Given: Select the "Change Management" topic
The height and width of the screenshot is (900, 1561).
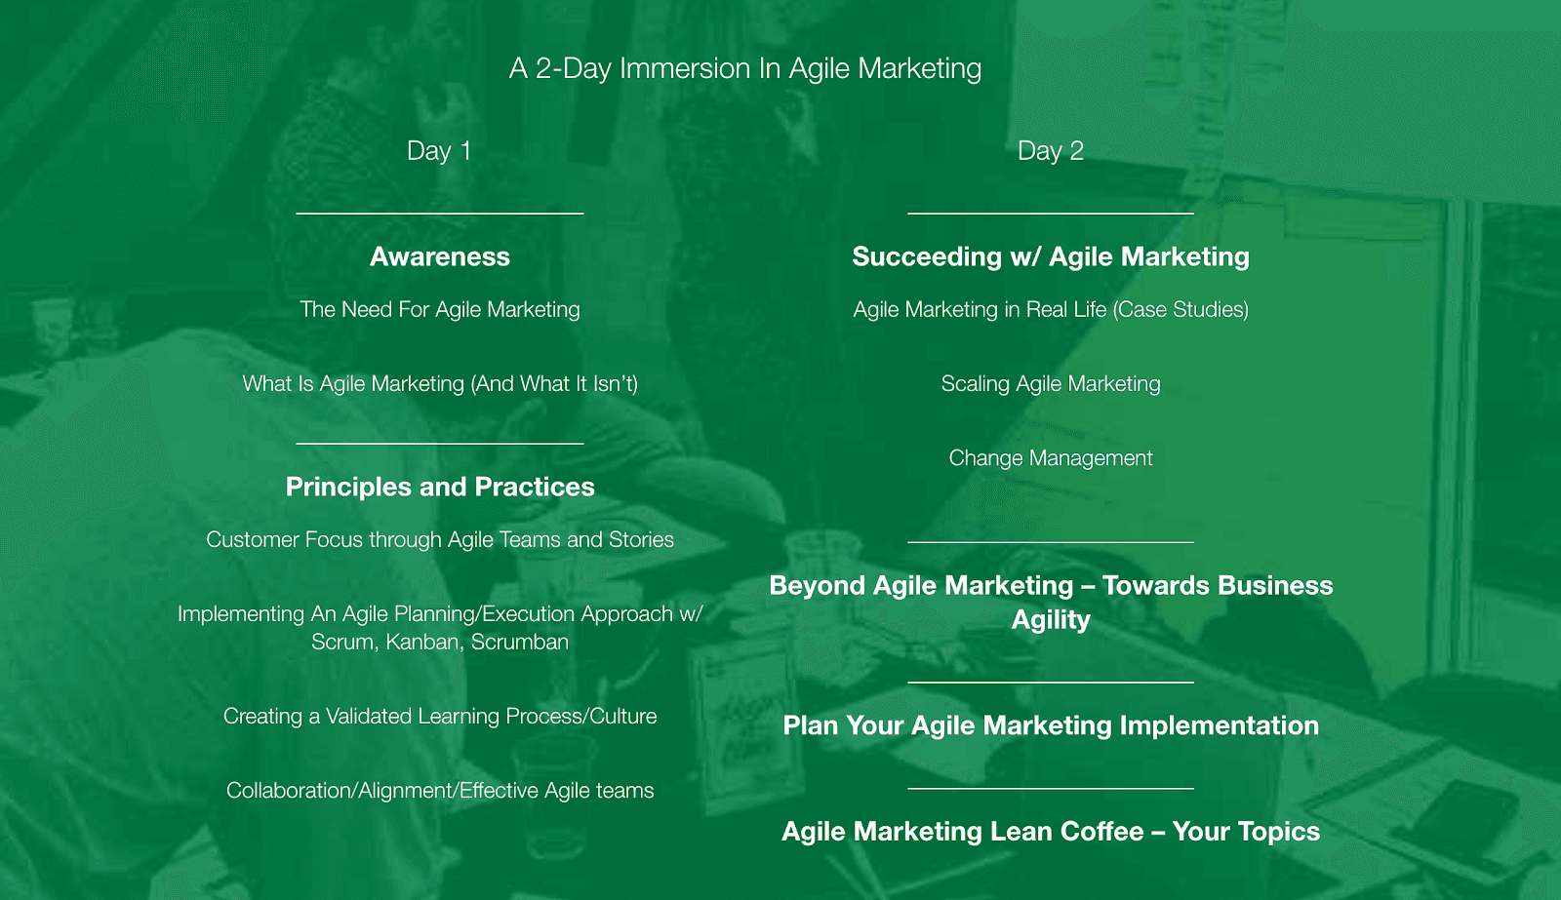Looking at the screenshot, I should [x=1050, y=457].
